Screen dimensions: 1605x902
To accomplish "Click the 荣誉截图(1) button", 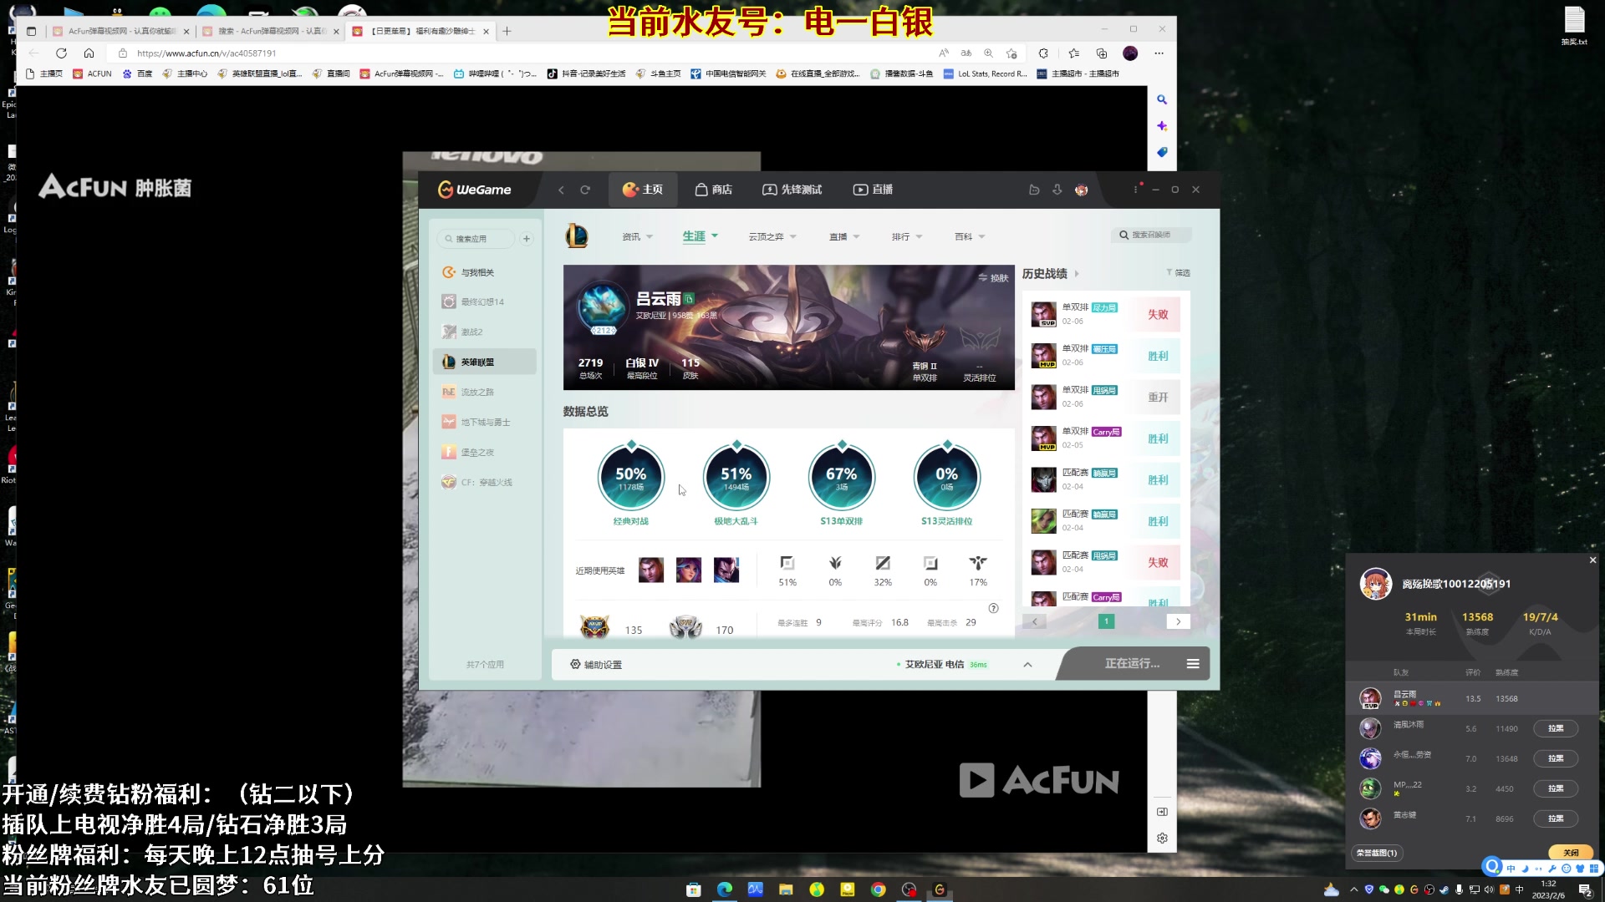I will [x=1376, y=853].
